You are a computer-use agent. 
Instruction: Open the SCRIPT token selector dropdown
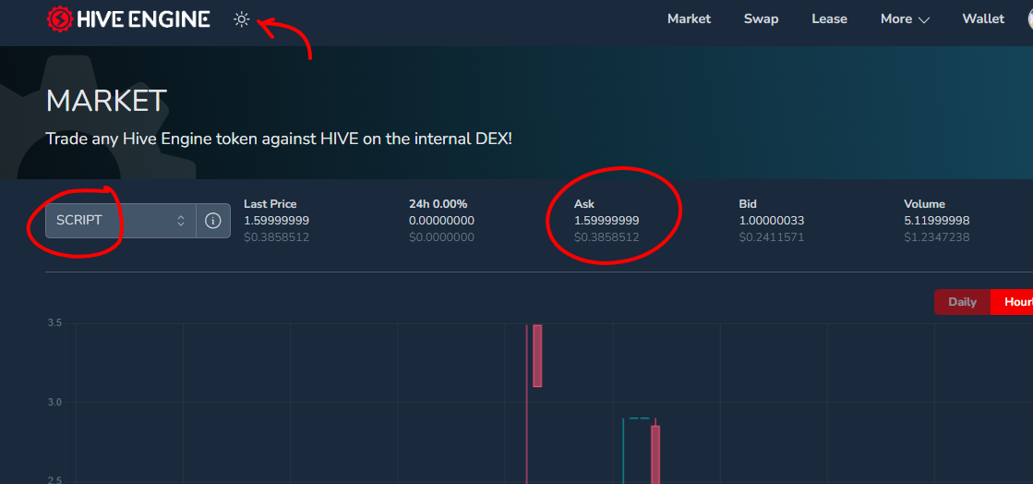click(x=121, y=220)
